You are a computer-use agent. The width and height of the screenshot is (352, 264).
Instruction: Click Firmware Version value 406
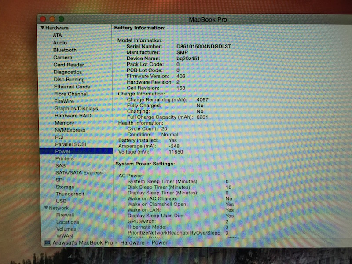pyautogui.click(x=181, y=76)
